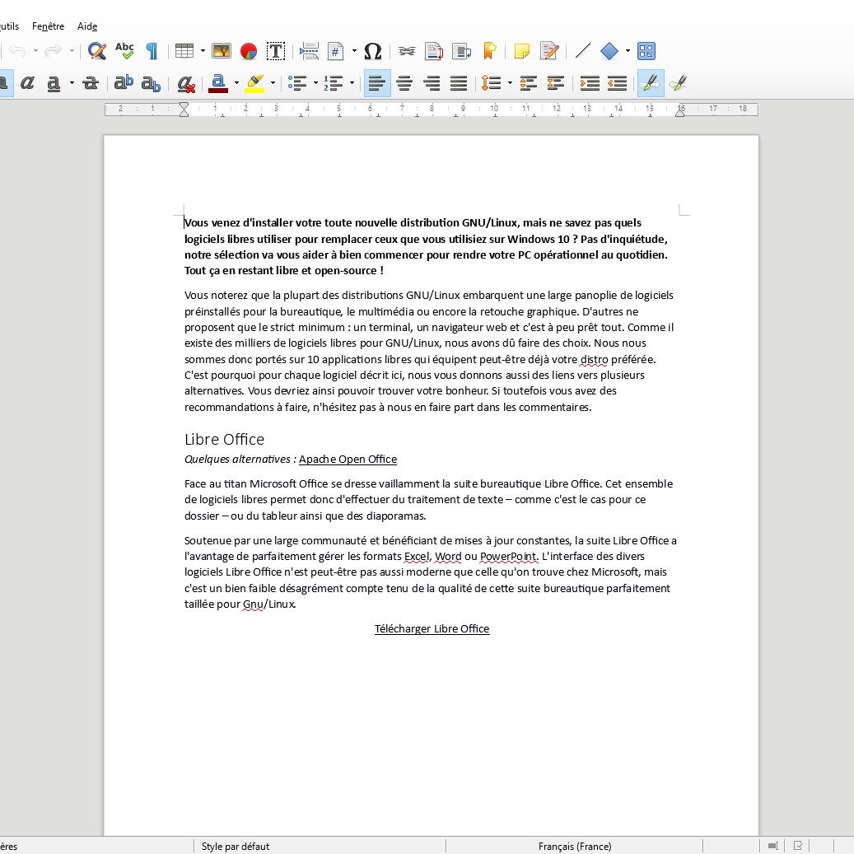Open the basic shapes dropdown arrow
Screen dimensions: 854x854
(628, 51)
